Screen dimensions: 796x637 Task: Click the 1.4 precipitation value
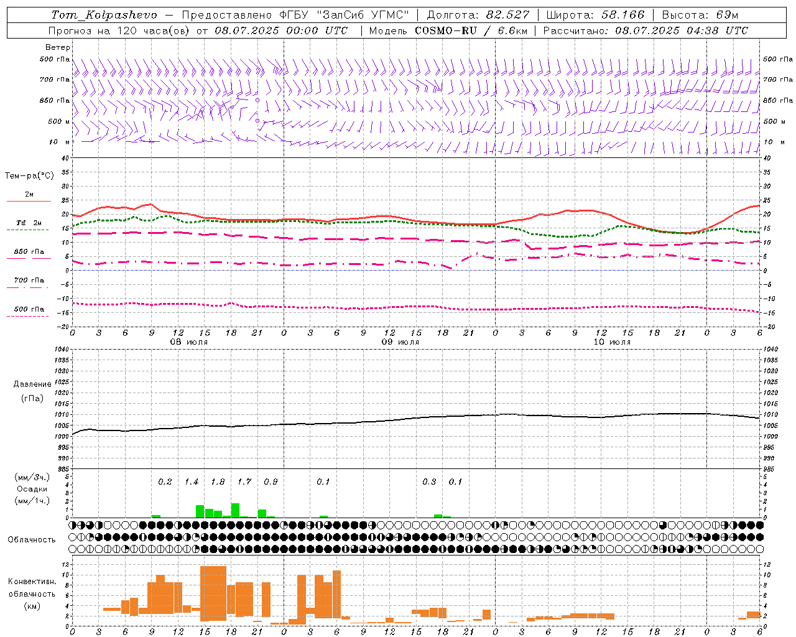click(192, 482)
